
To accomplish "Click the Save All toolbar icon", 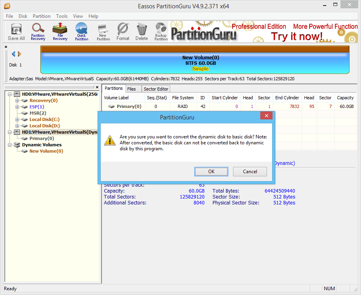I will click(16, 32).
